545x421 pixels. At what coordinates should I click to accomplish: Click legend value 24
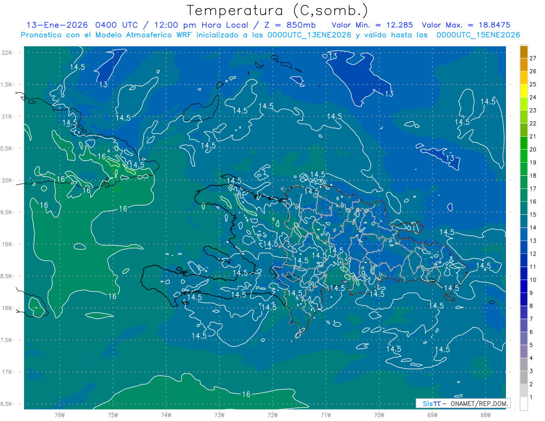click(x=533, y=97)
